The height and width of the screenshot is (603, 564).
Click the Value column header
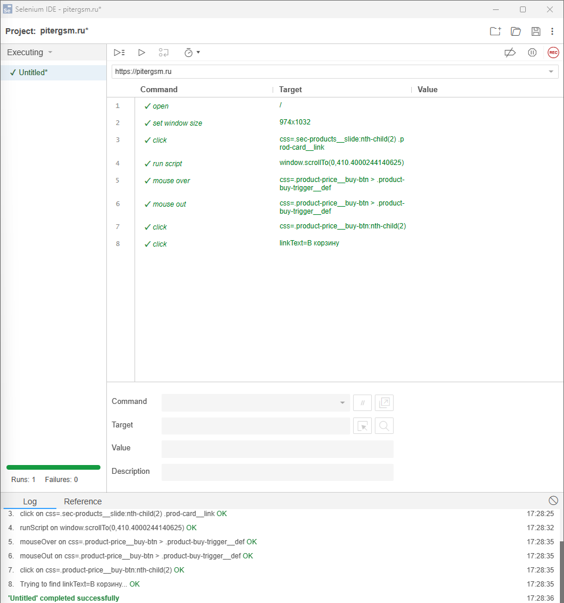(x=428, y=90)
